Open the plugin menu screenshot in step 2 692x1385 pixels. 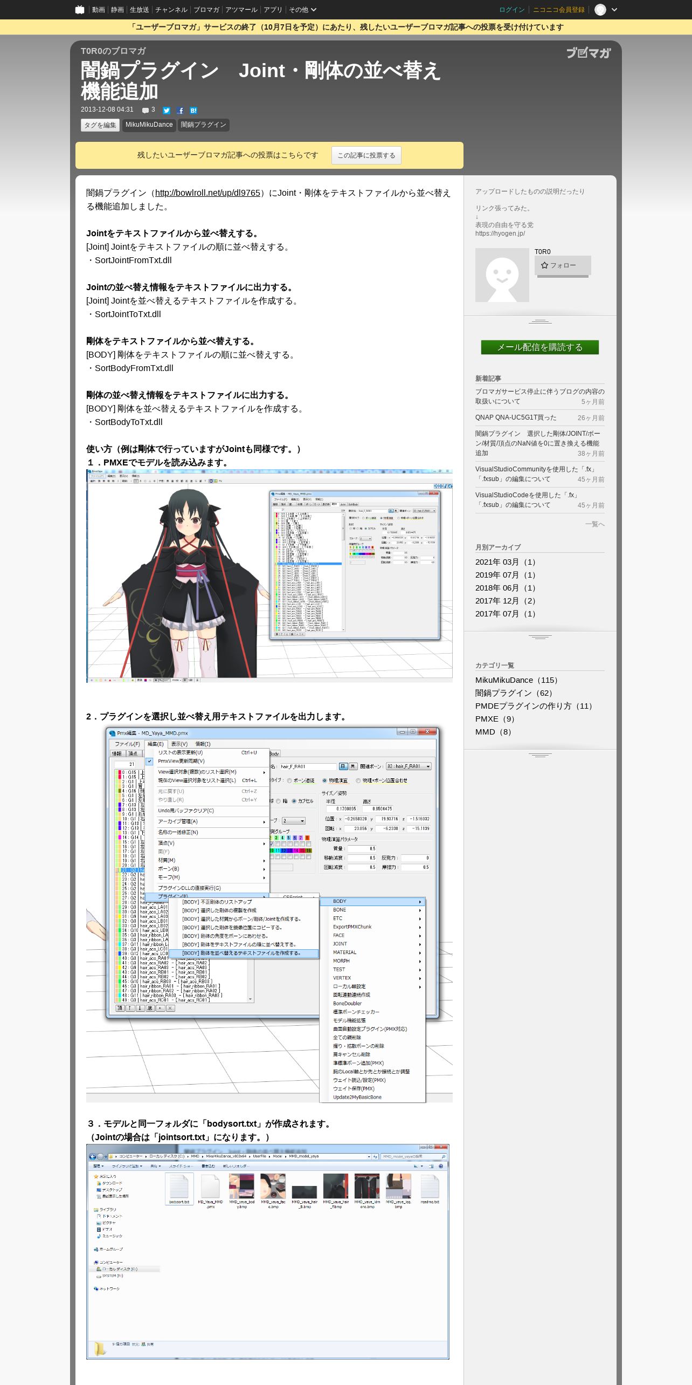coord(269,914)
